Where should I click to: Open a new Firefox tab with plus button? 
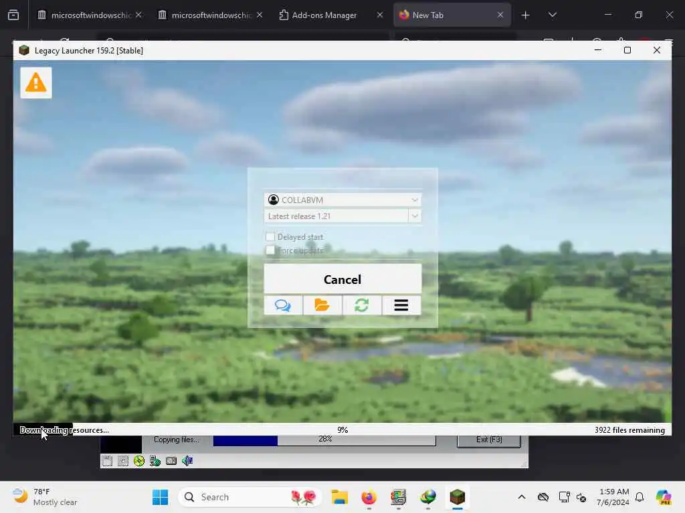(526, 15)
